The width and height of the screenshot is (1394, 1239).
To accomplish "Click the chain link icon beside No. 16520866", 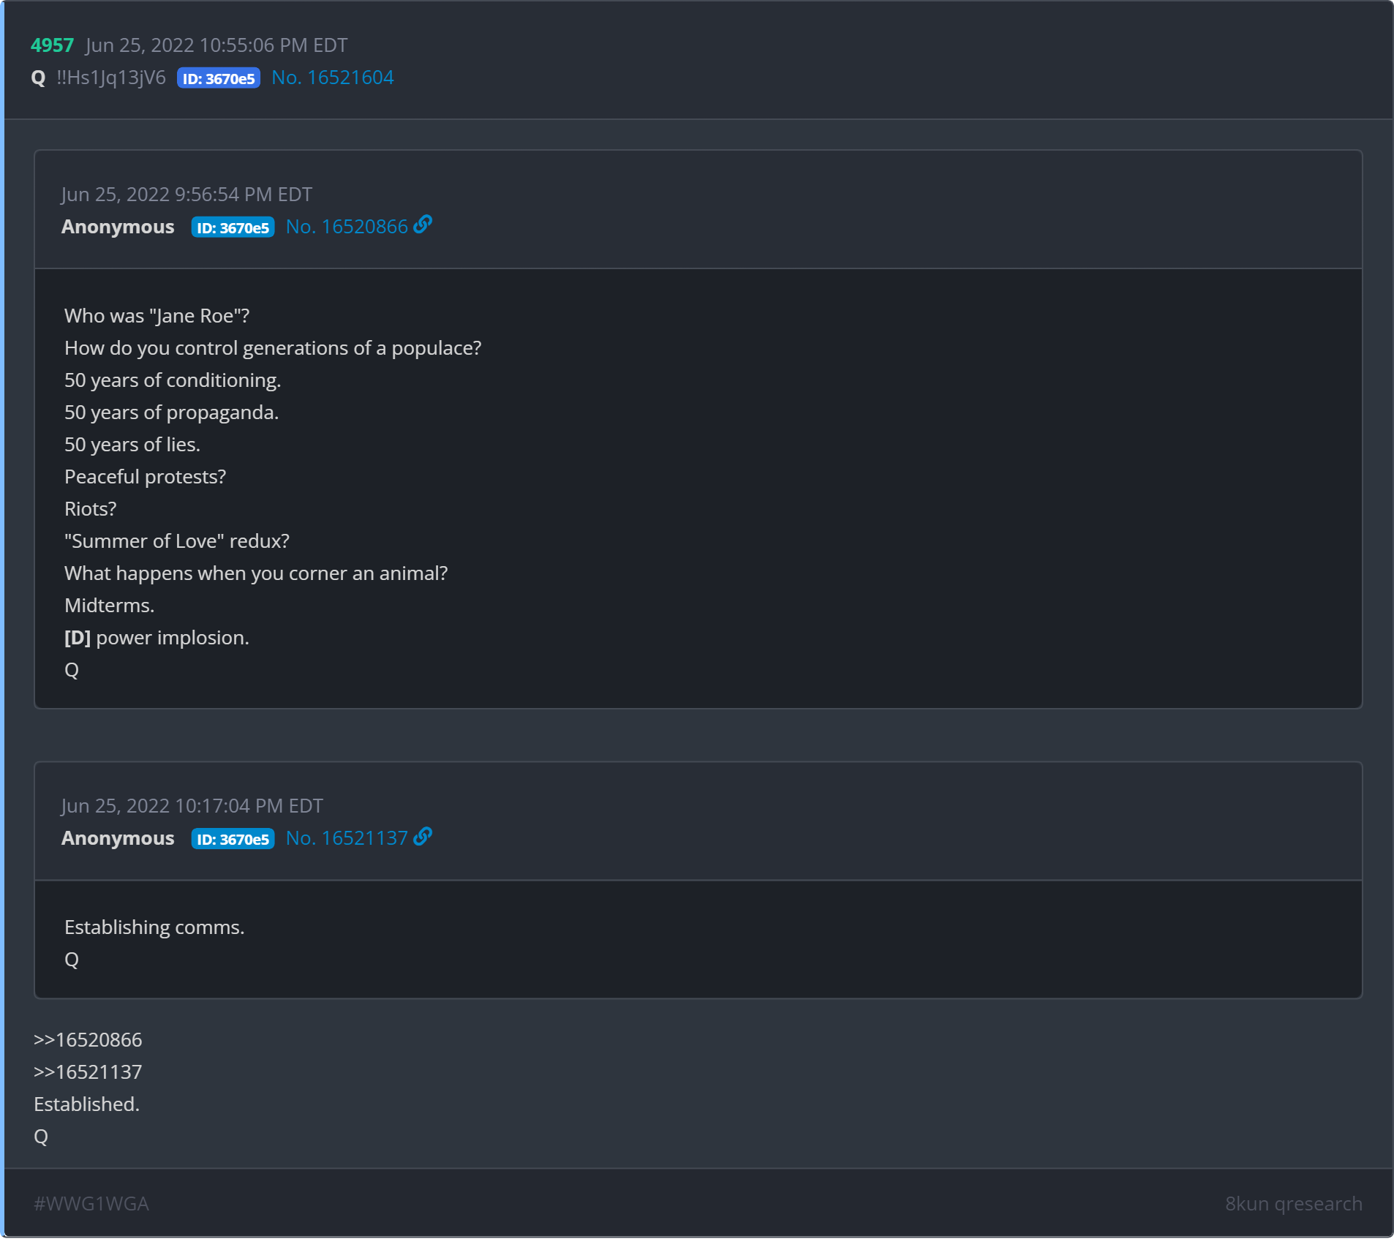I will [x=423, y=225].
